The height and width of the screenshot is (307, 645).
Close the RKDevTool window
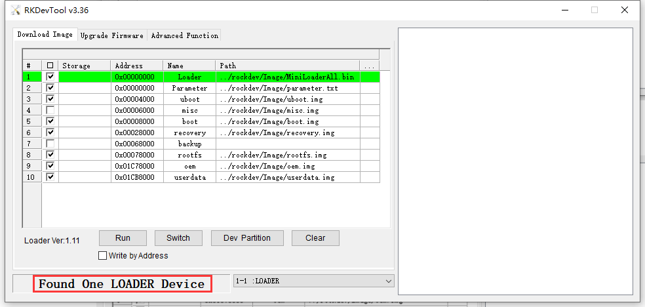[x=625, y=10]
